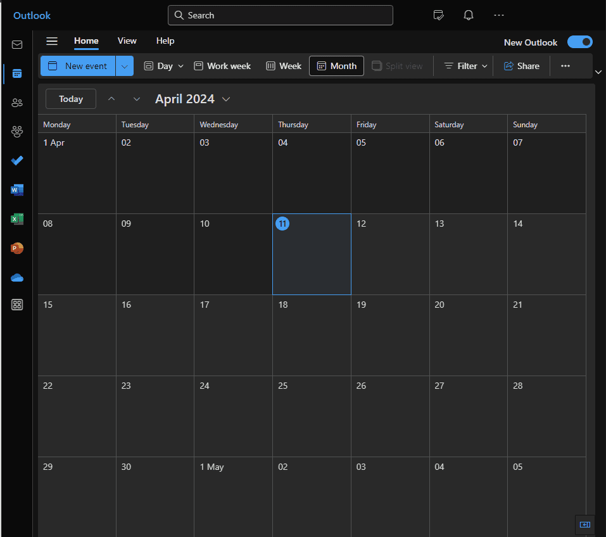Screen dimensions: 606x537
Task: Click in the Search field
Action: tap(280, 15)
